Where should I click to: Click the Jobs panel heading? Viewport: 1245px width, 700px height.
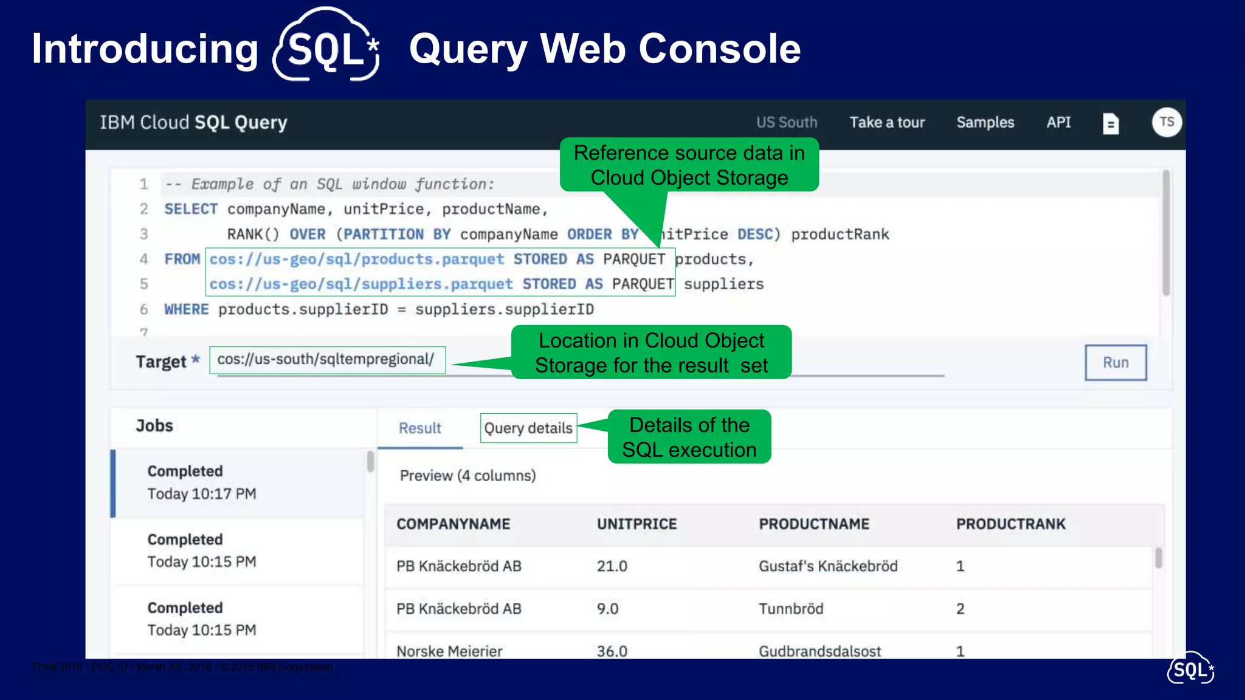coord(154,426)
